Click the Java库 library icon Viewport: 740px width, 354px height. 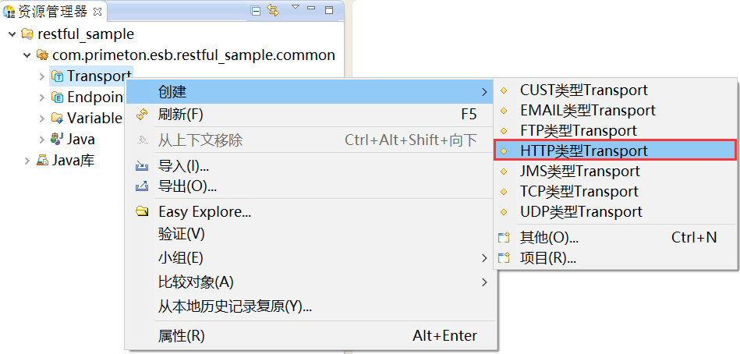42,161
